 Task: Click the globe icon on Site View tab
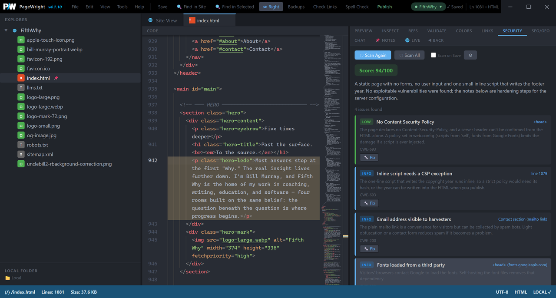151,20
